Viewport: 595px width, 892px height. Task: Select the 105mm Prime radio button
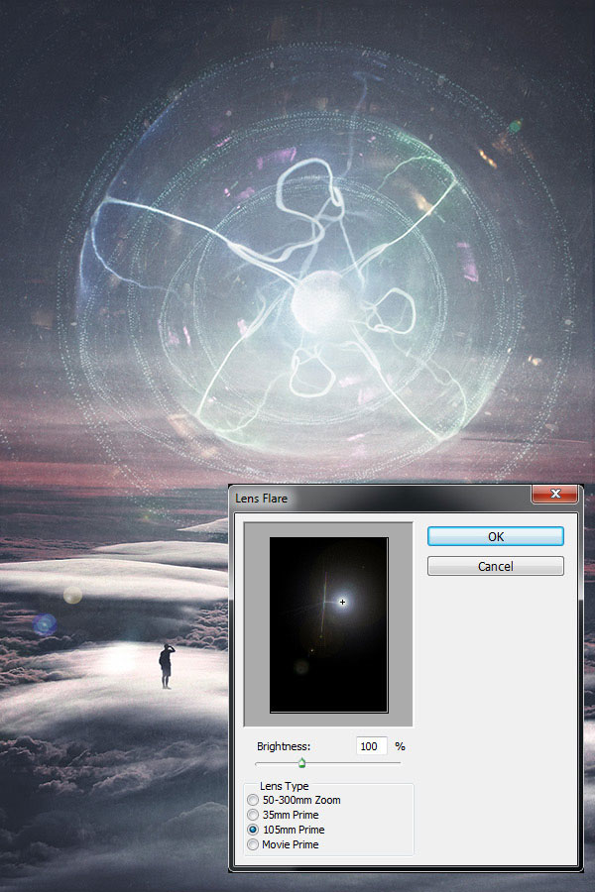click(254, 830)
